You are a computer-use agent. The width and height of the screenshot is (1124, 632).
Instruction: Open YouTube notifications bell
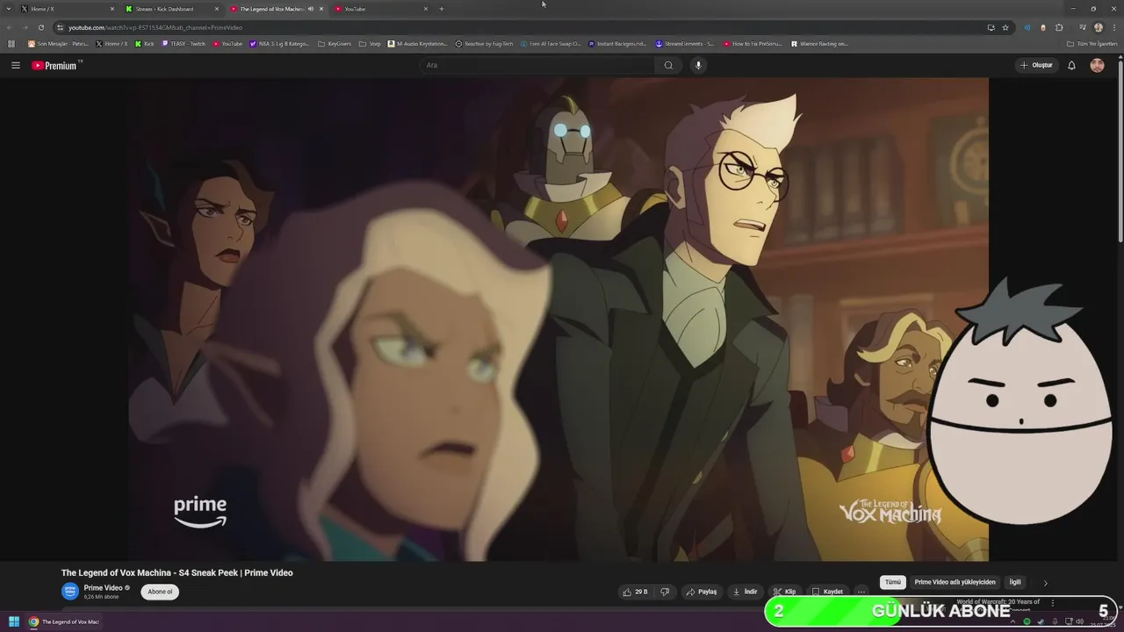(1071, 65)
